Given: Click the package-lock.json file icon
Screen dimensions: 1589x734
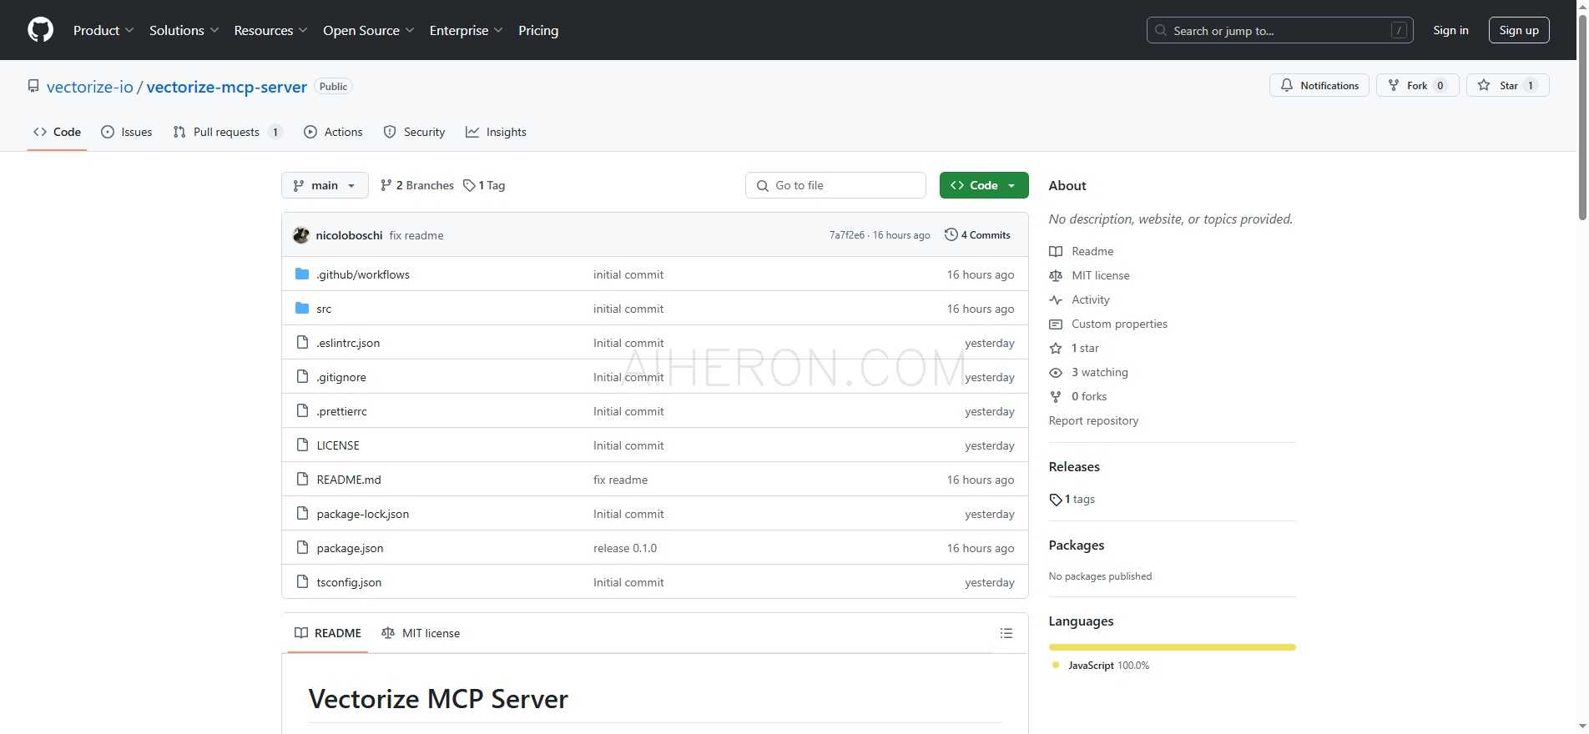Looking at the screenshot, I should coord(302,514).
